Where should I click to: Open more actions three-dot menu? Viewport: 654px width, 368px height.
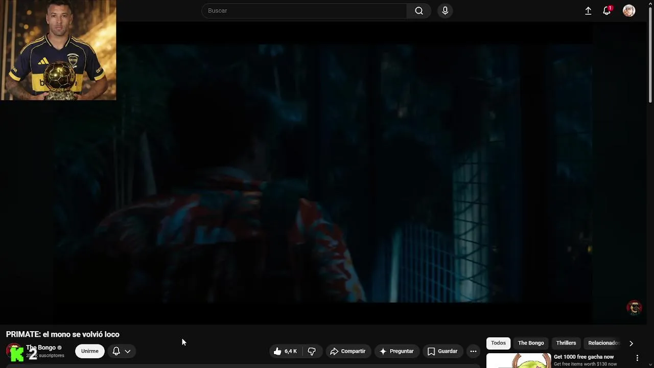[x=473, y=351]
